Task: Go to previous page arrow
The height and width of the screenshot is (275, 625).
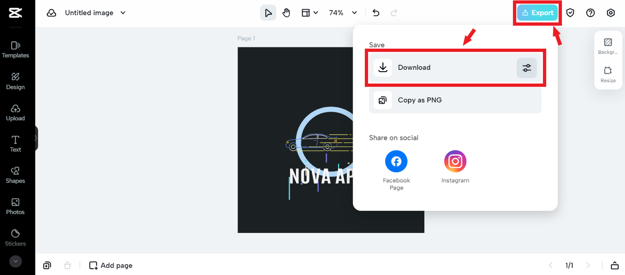Action: tap(551, 265)
